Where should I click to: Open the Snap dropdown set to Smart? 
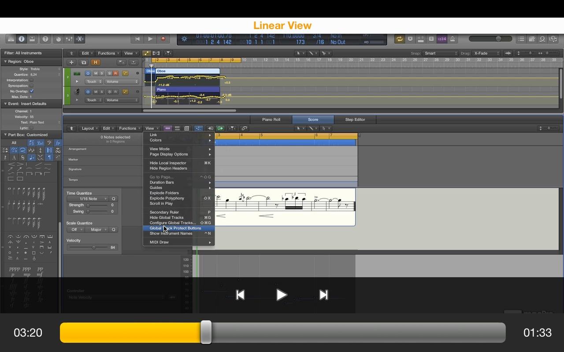click(x=441, y=53)
